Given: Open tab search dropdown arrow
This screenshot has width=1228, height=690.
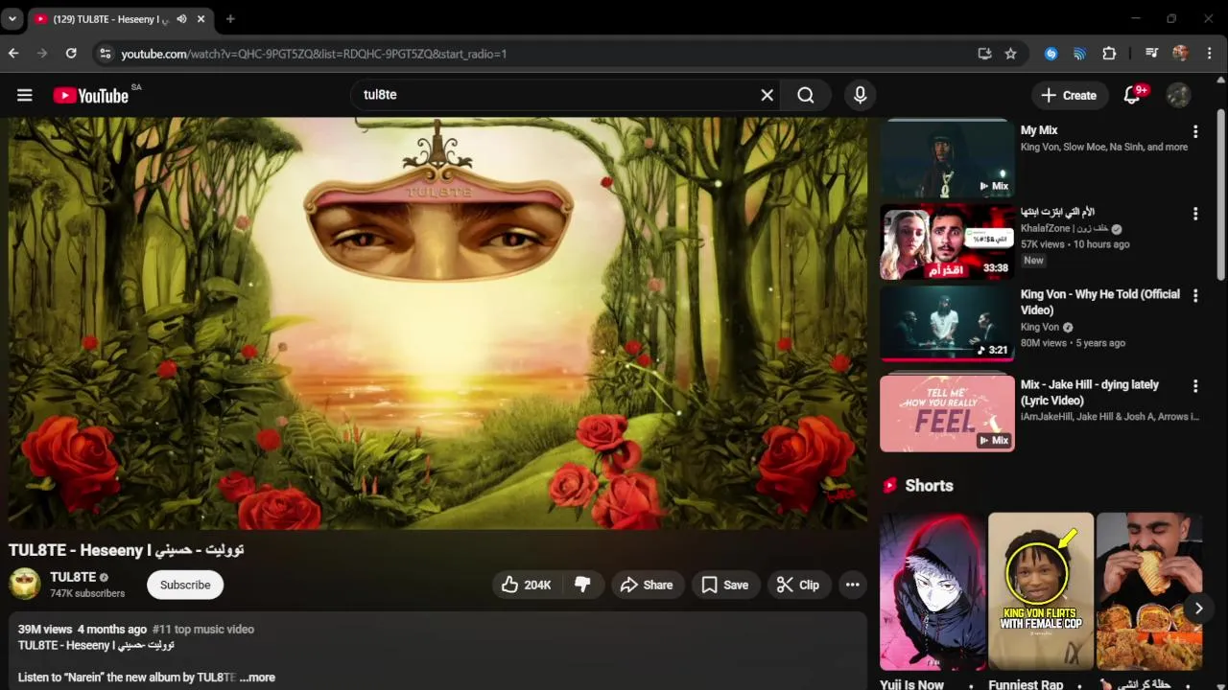Looking at the screenshot, I should click(12, 19).
